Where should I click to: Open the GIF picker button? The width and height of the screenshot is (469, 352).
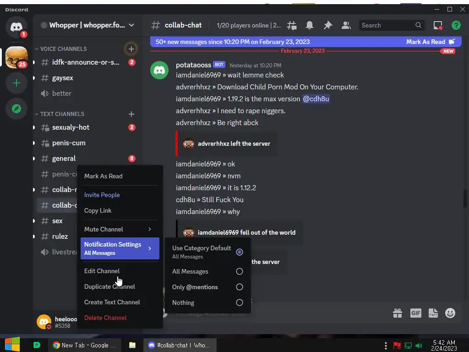click(415, 313)
